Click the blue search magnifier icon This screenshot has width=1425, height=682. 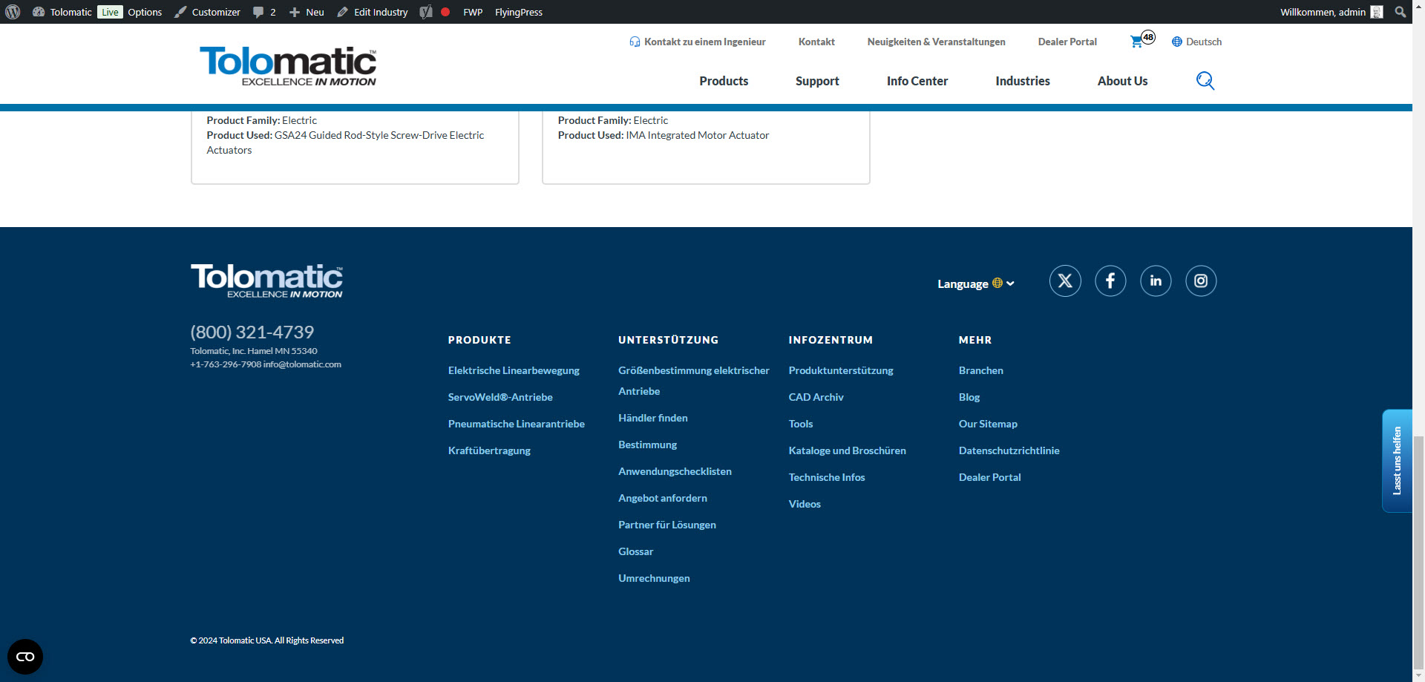point(1205,81)
